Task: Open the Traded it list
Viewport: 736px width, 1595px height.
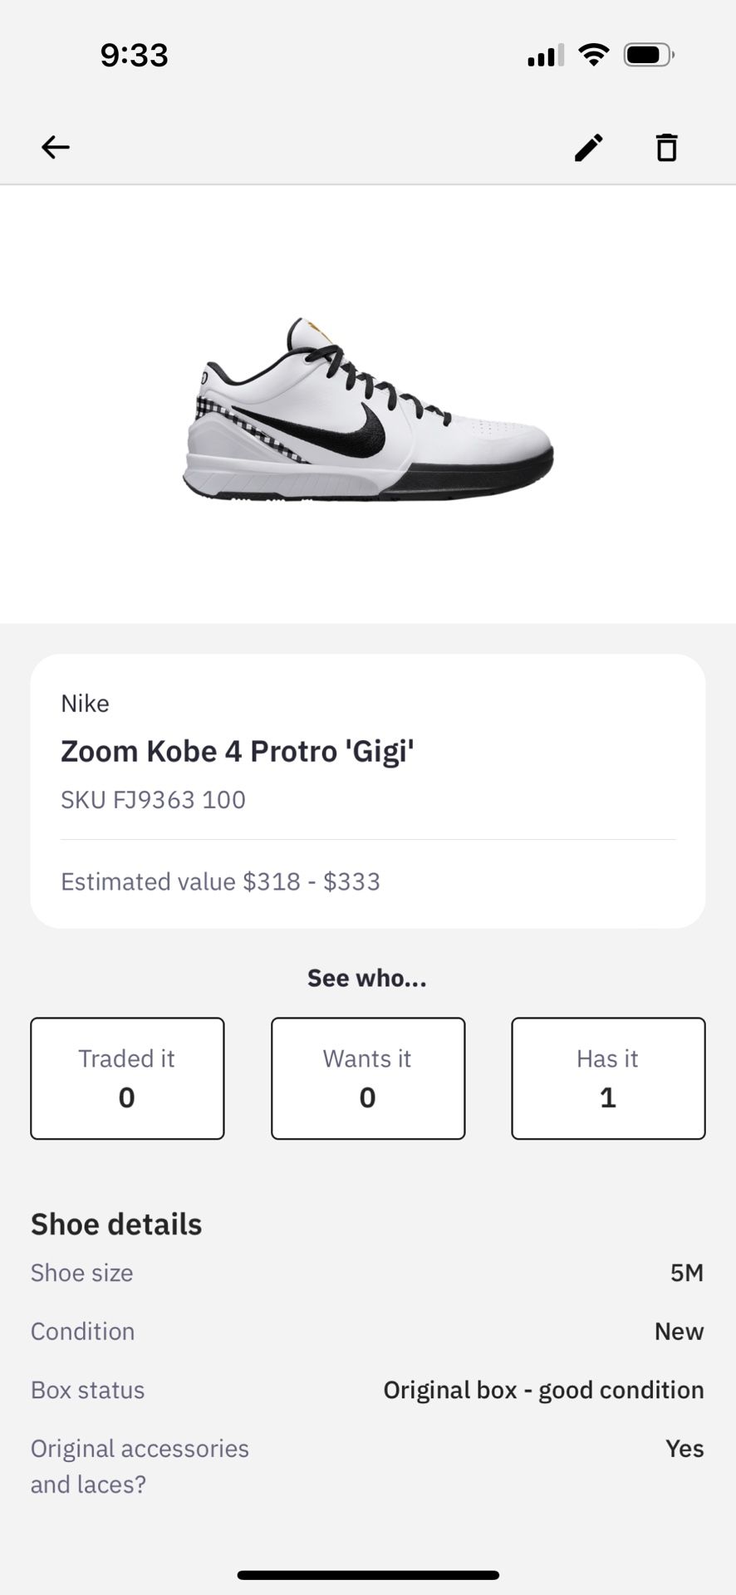Action: click(127, 1078)
